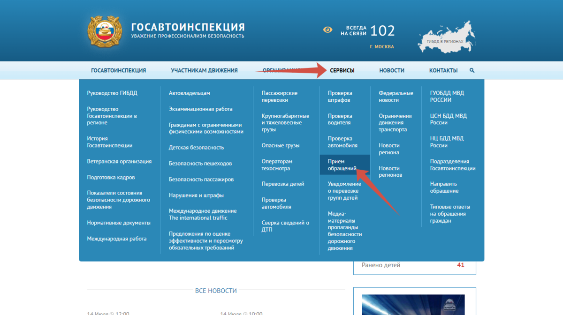563x315 pixels.
Task: Open Показатели состояния безопасности дорожного движения
Action: (x=118, y=200)
